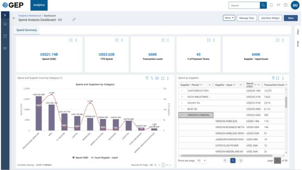Save the dashboard
Screen dimensions: 302x170
tap(291, 18)
